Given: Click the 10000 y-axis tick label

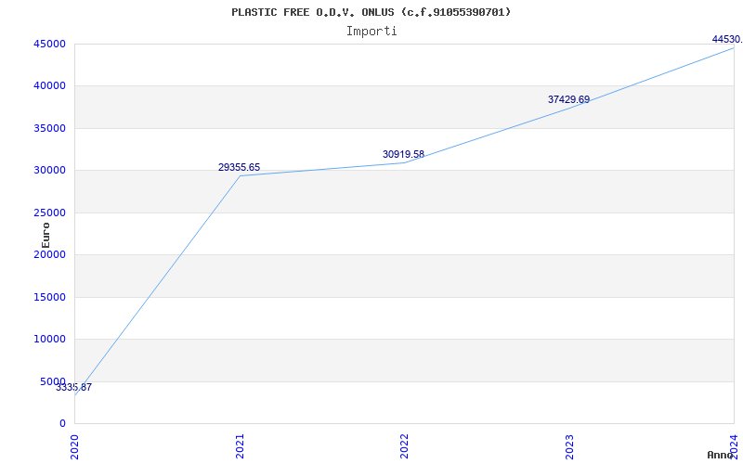Looking at the screenshot, I should (x=48, y=339).
